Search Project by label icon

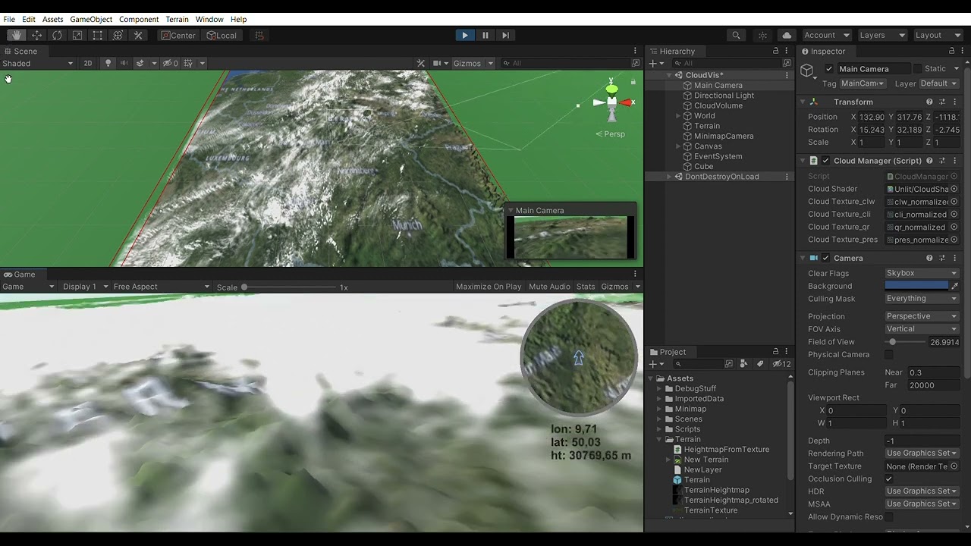[759, 364]
